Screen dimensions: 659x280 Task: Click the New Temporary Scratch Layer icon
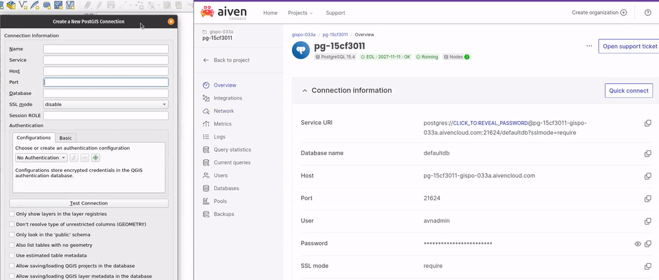(x=47, y=5)
